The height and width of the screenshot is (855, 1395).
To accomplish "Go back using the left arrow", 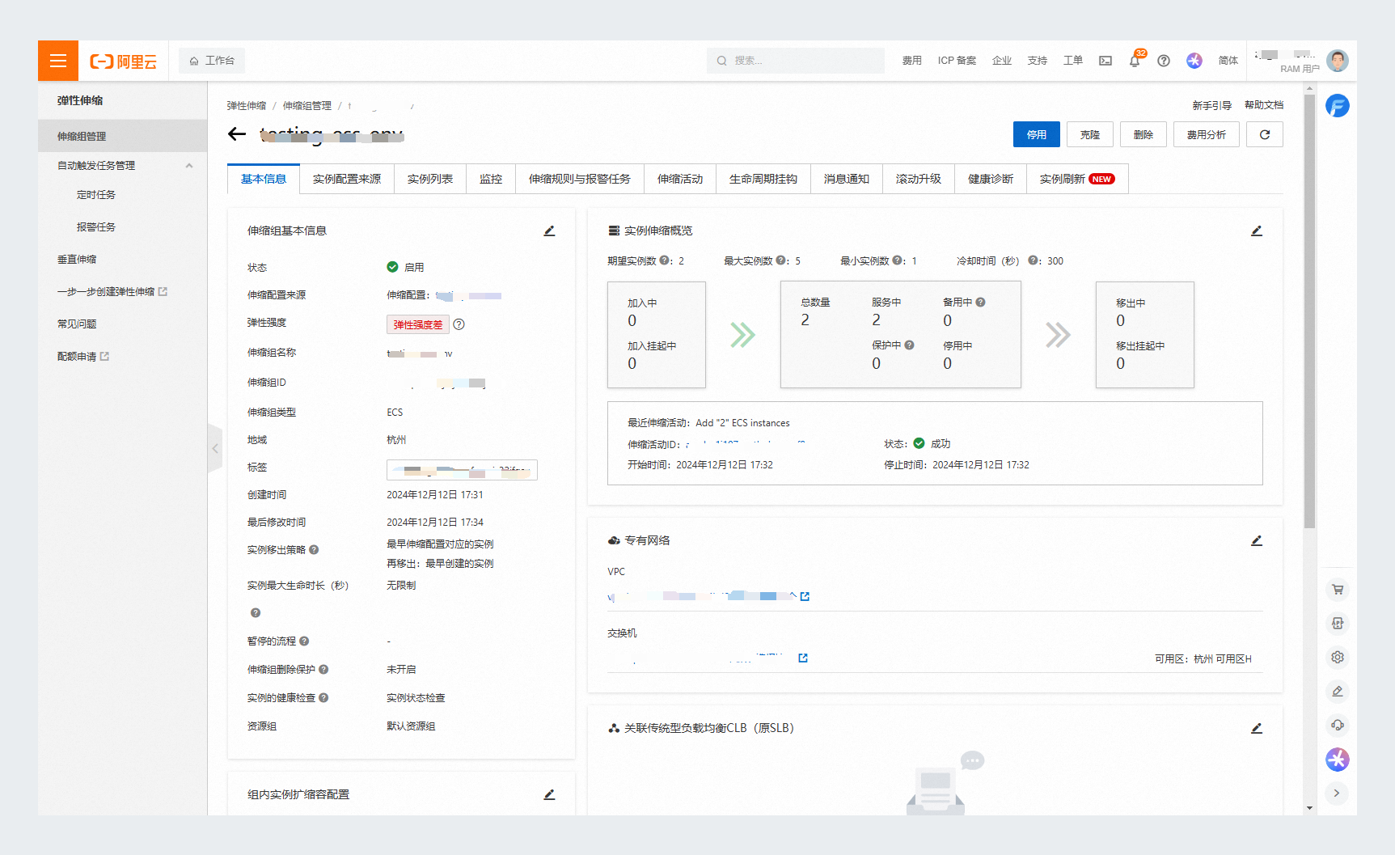I will 237,134.
